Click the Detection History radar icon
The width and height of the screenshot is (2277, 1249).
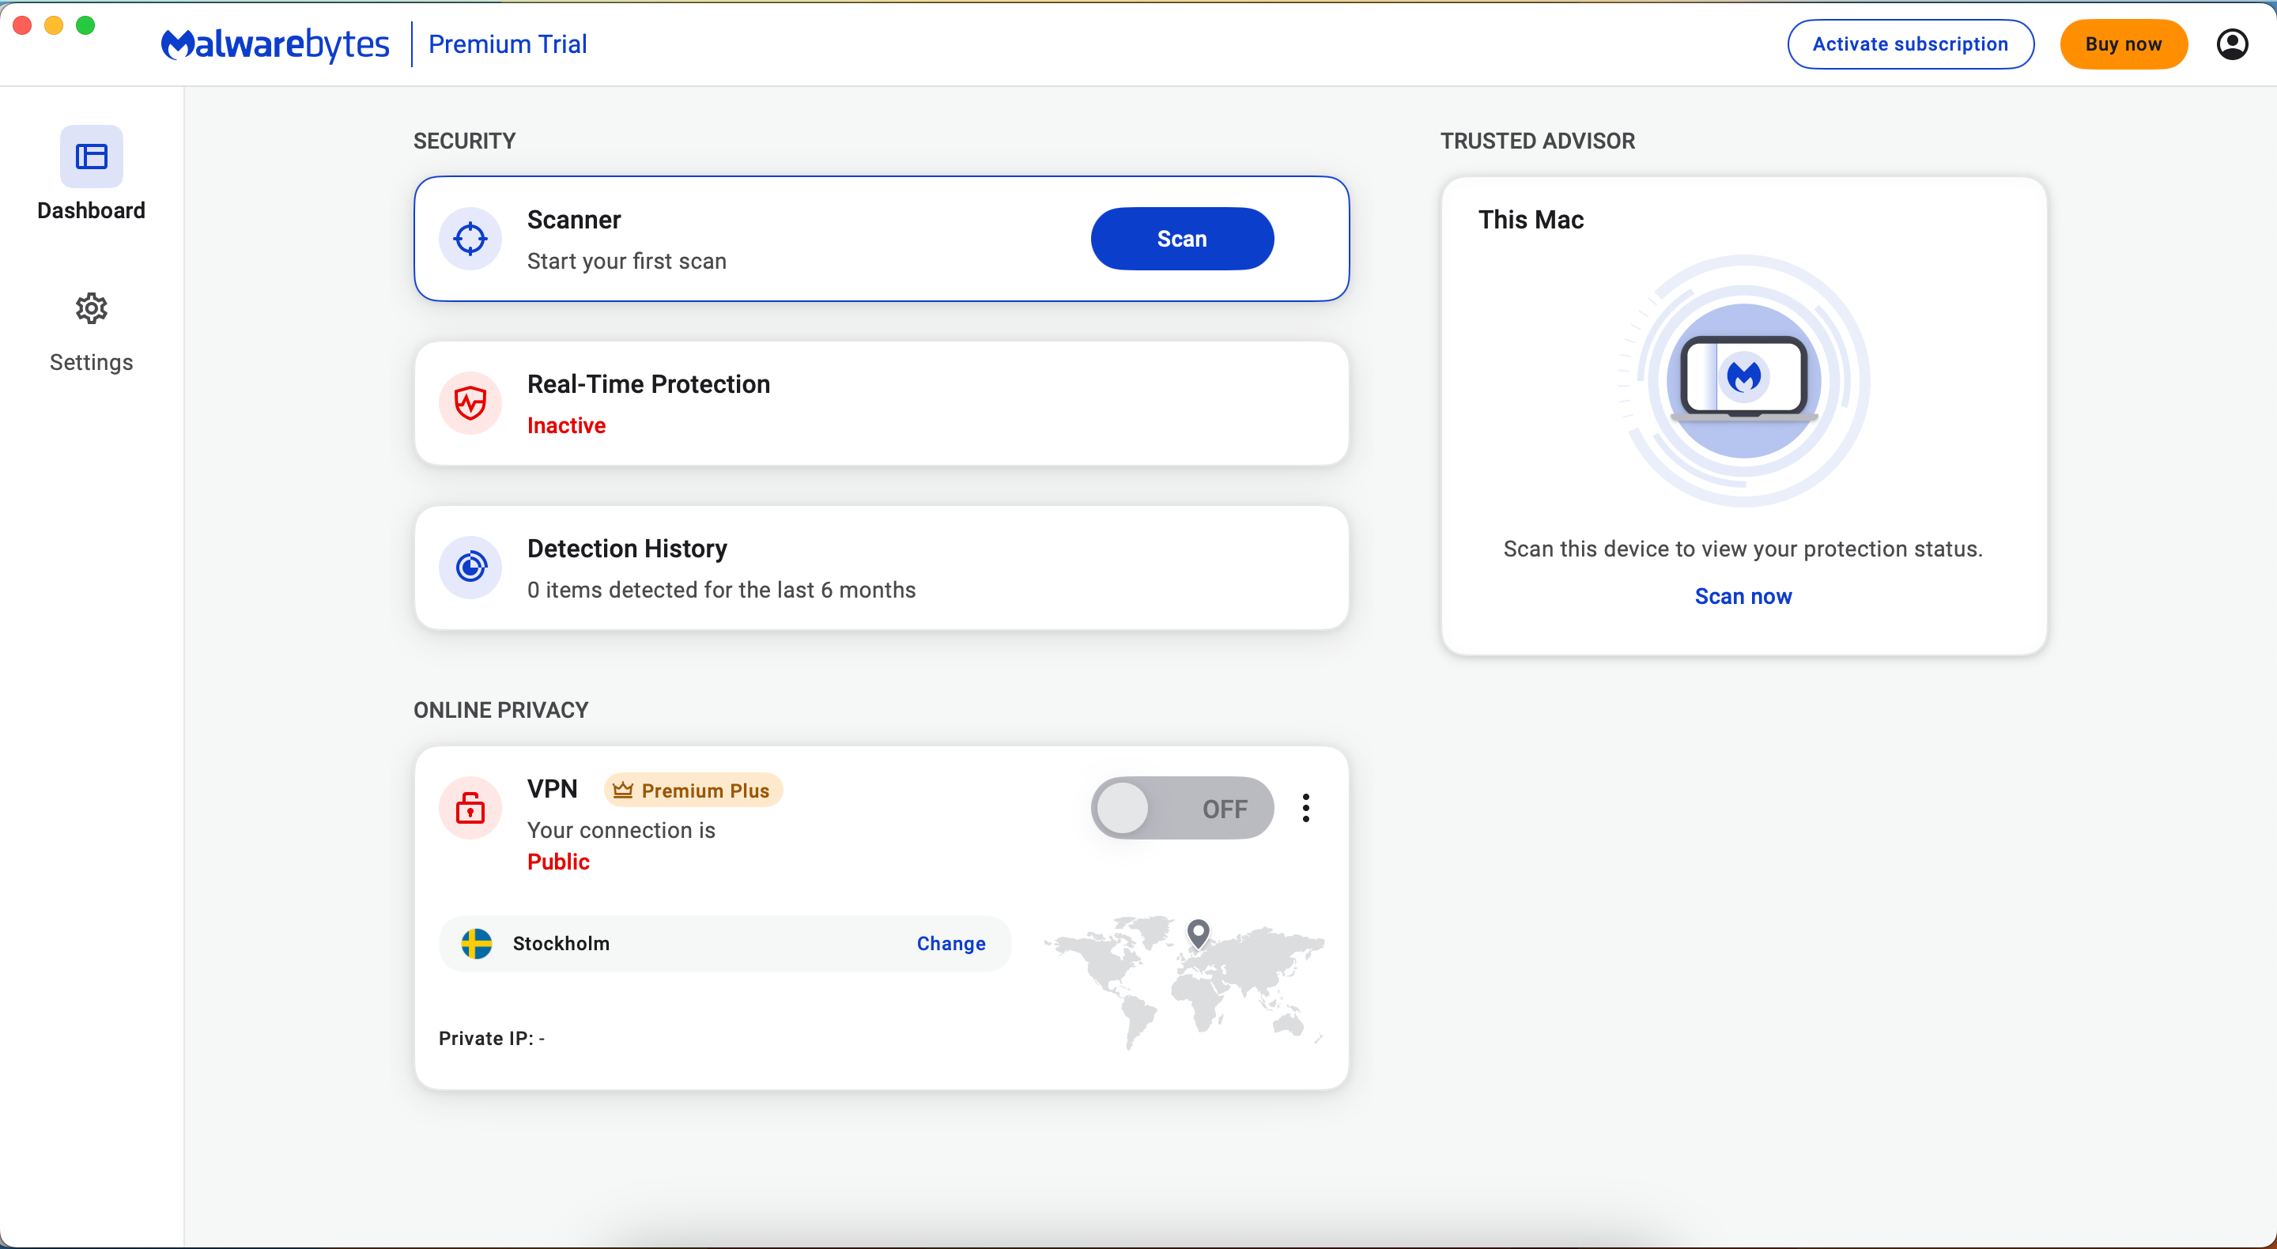469,566
